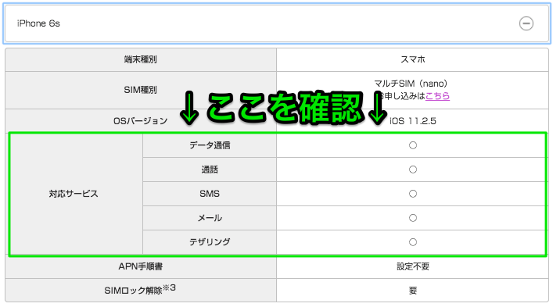This screenshot has height=307, width=553.
Task: Click マルチSIM (nano) text
Action: (x=411, y=84)
